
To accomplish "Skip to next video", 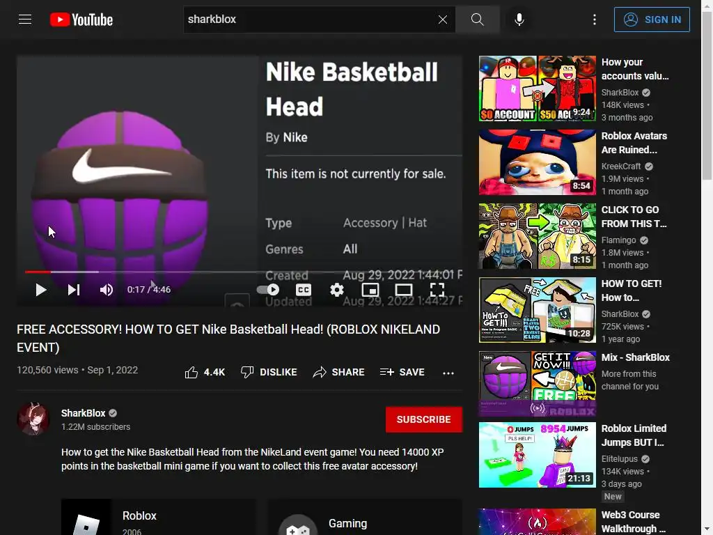I will [x=74, y=290].
